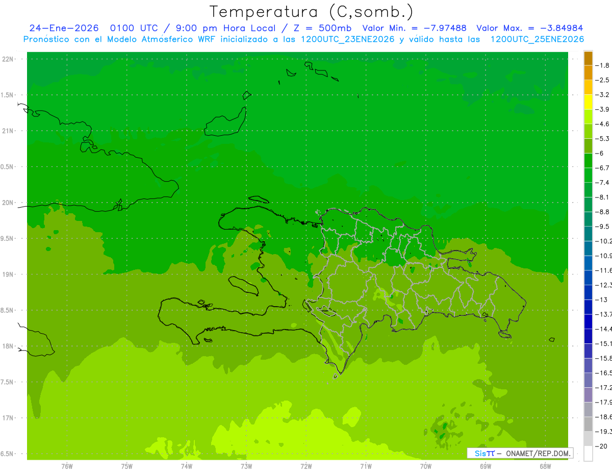Screen dimensions: 612x473
Task: Select the "1200UTC_25ENE2026" valid-until time
Action: click(537, 39)
